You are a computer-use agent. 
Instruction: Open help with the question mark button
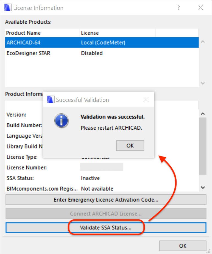[178, 7]
